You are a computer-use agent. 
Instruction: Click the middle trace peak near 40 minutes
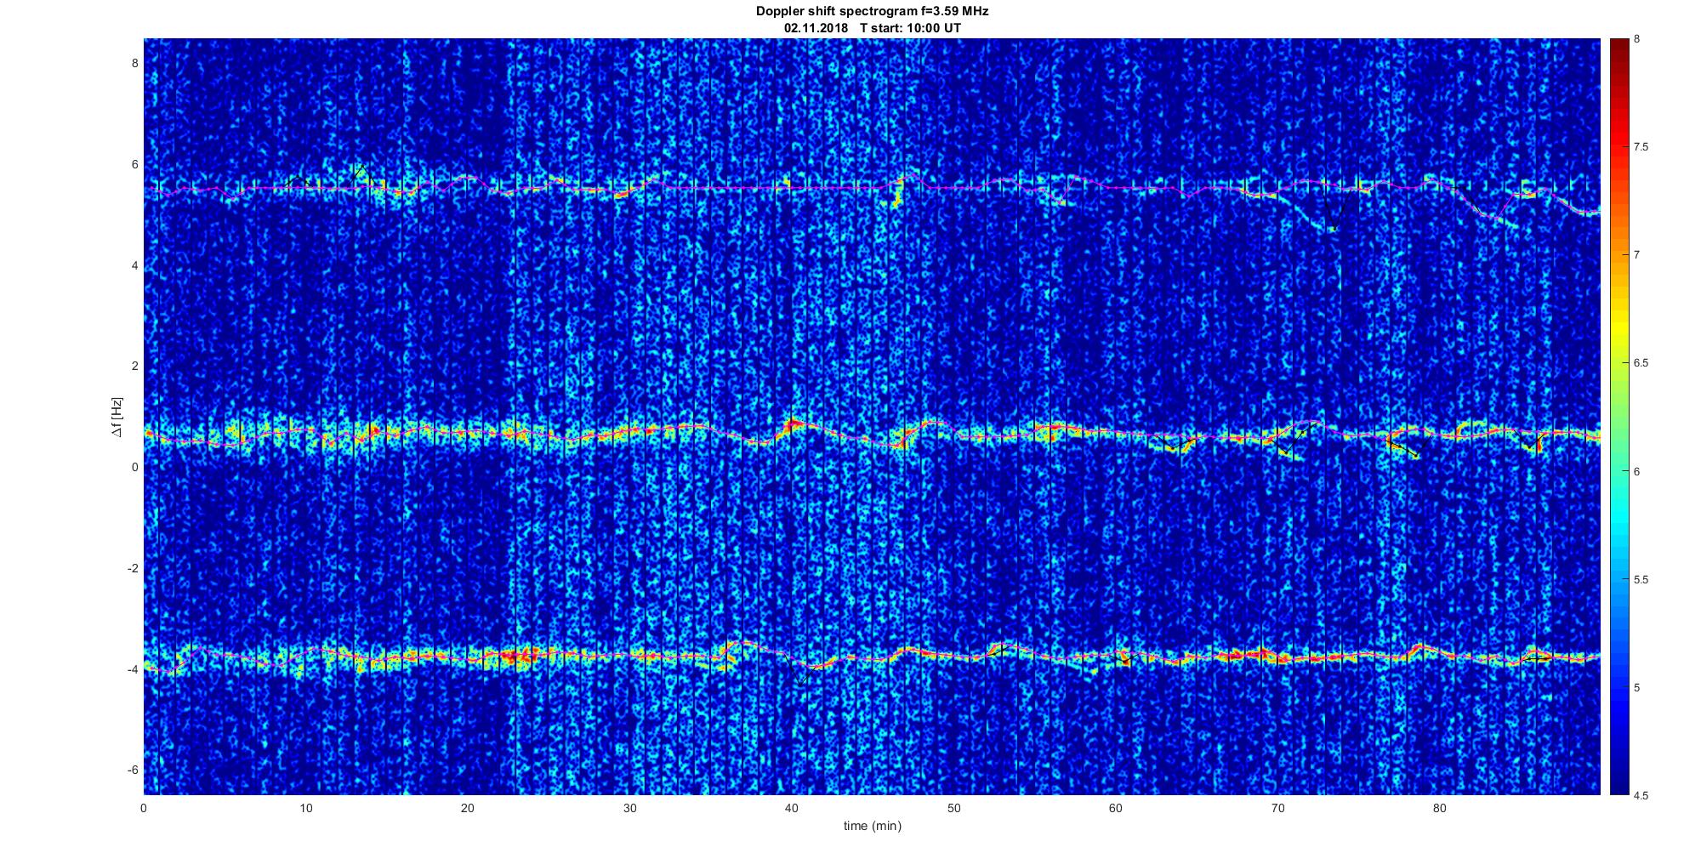coord(794,422)
